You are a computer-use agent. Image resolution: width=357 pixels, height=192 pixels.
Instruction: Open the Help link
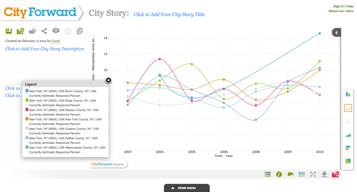tap(350, 6)
